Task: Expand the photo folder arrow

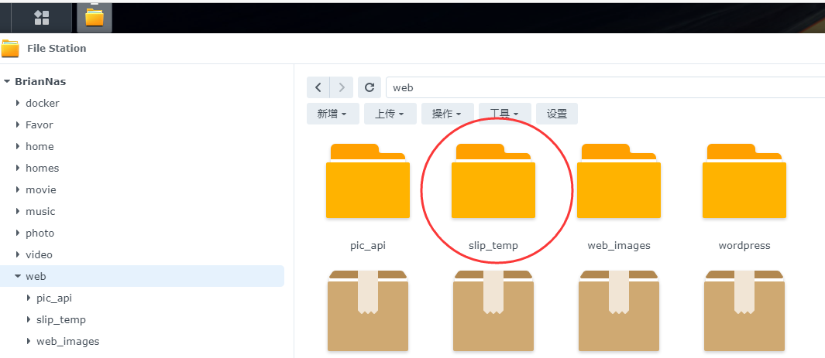Action: point(18,233)
